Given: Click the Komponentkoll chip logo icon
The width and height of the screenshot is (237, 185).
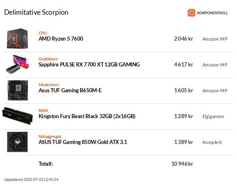Looking at the screenshot, I should pos(191,13).
